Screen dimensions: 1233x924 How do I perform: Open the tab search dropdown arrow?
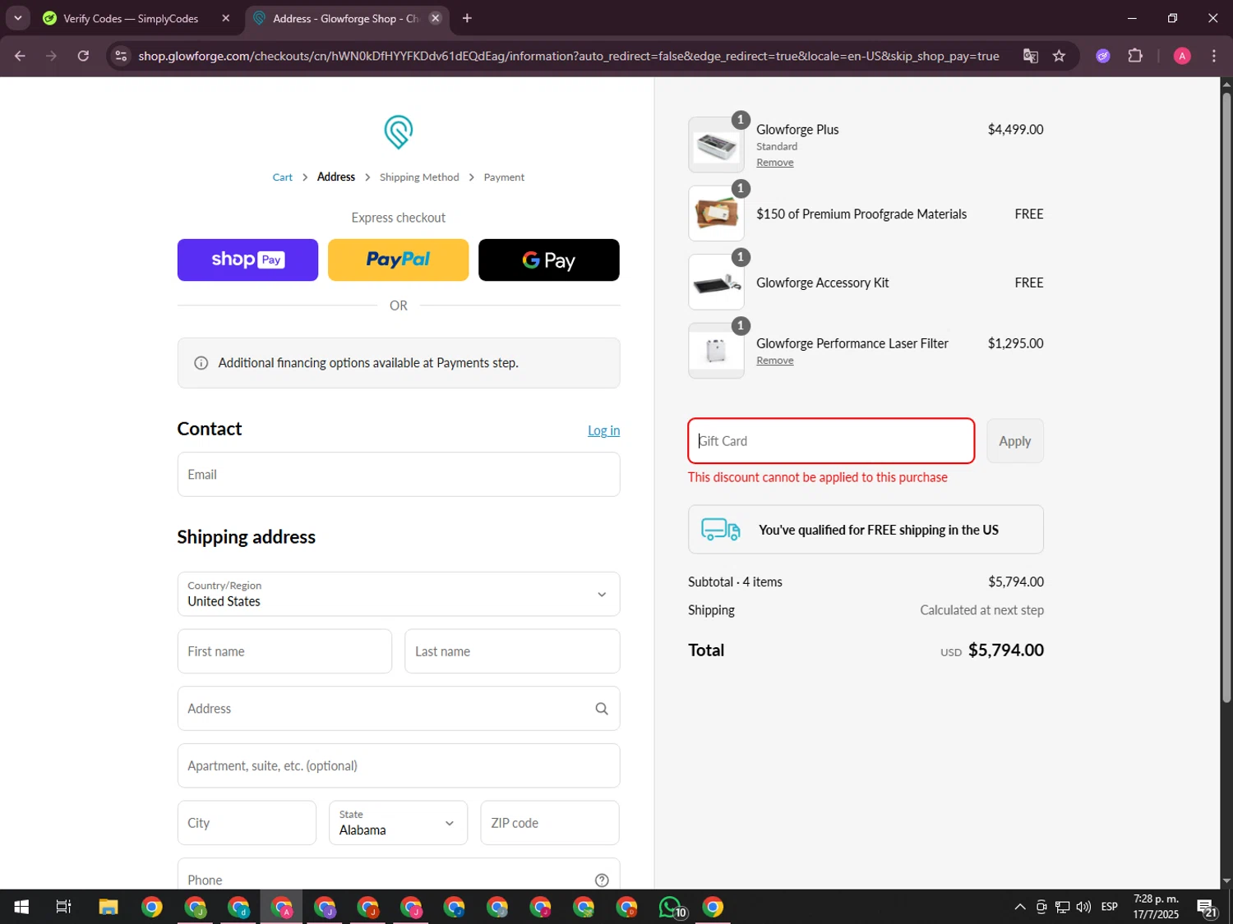(17, 18)
